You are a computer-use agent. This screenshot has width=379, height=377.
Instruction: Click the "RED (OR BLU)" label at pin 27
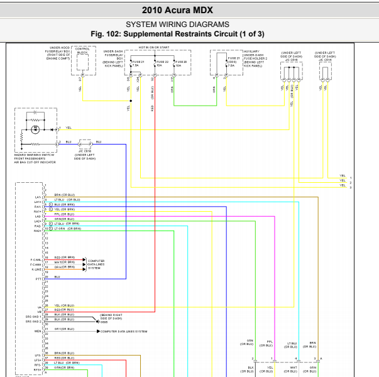[64, 310]
